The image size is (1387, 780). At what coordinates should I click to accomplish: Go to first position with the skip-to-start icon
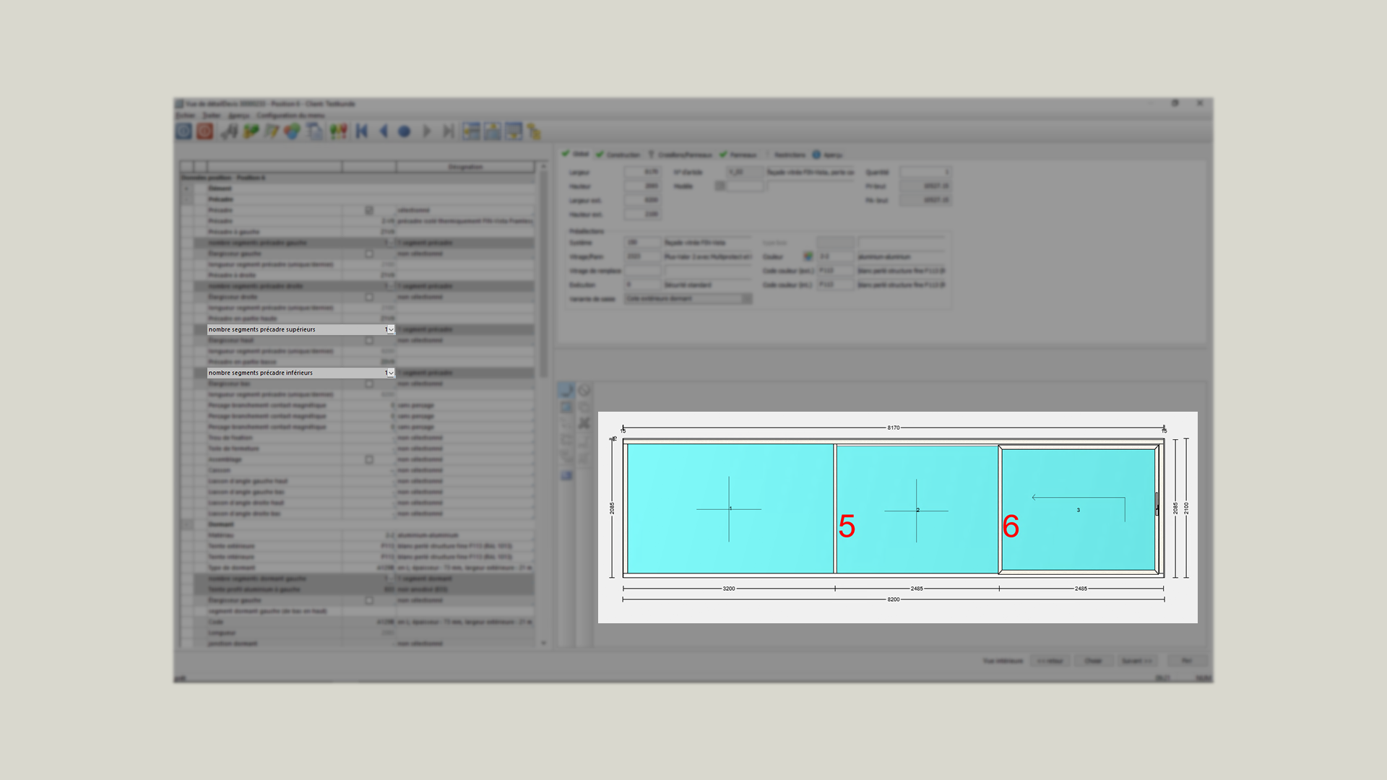[362, 131]
